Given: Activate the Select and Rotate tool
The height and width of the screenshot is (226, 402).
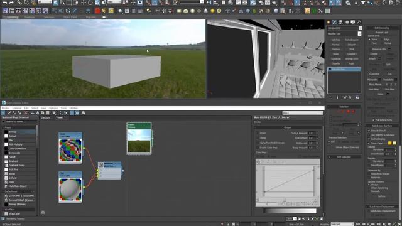Looking at the screenshot, I should [90, 3].
